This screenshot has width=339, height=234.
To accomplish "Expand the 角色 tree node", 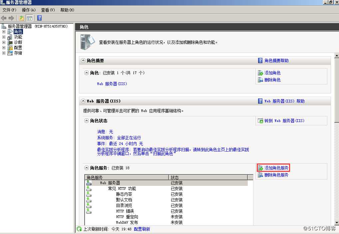I will (x=4, y=32).
